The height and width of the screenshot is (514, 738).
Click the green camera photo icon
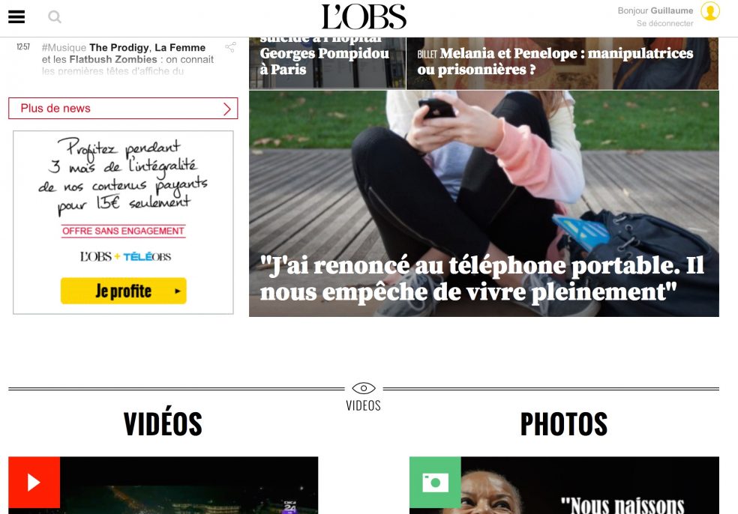(435, 482)
